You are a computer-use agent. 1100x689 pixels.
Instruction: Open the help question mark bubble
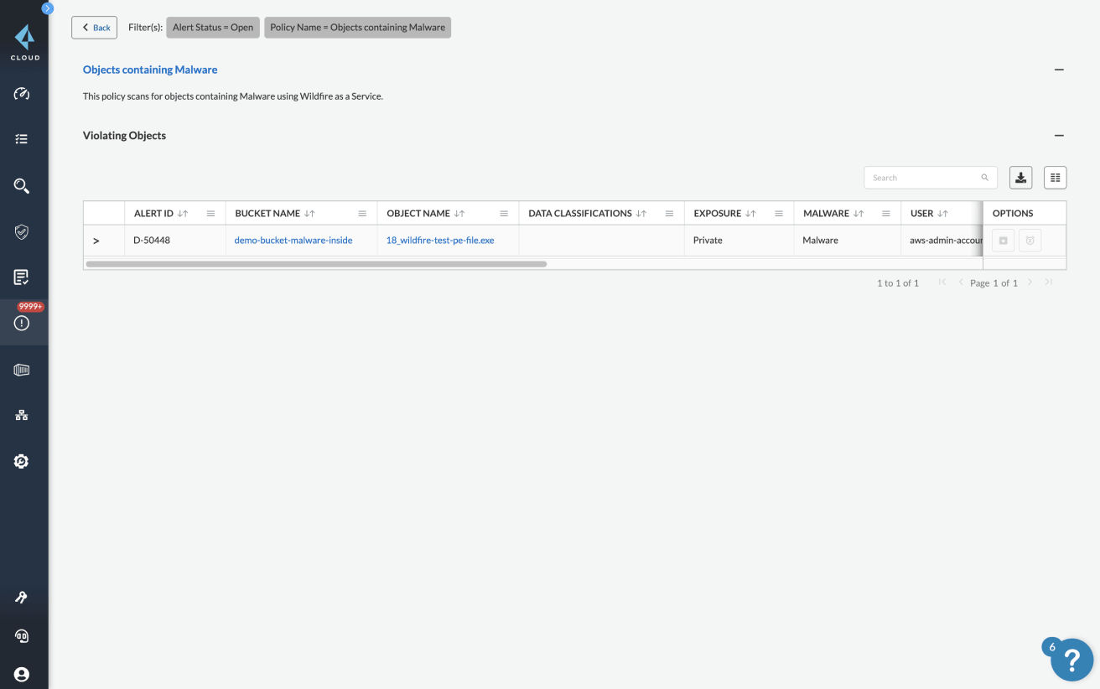coord(1071,659)
